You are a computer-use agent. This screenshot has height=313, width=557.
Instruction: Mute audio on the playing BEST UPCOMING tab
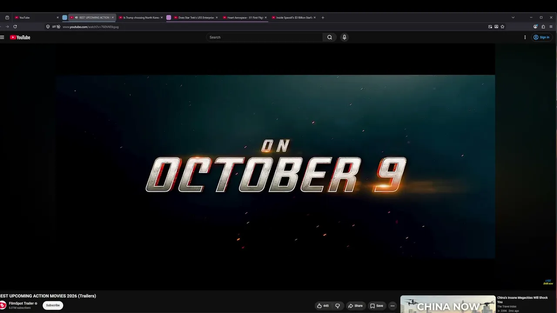point(76,17)
